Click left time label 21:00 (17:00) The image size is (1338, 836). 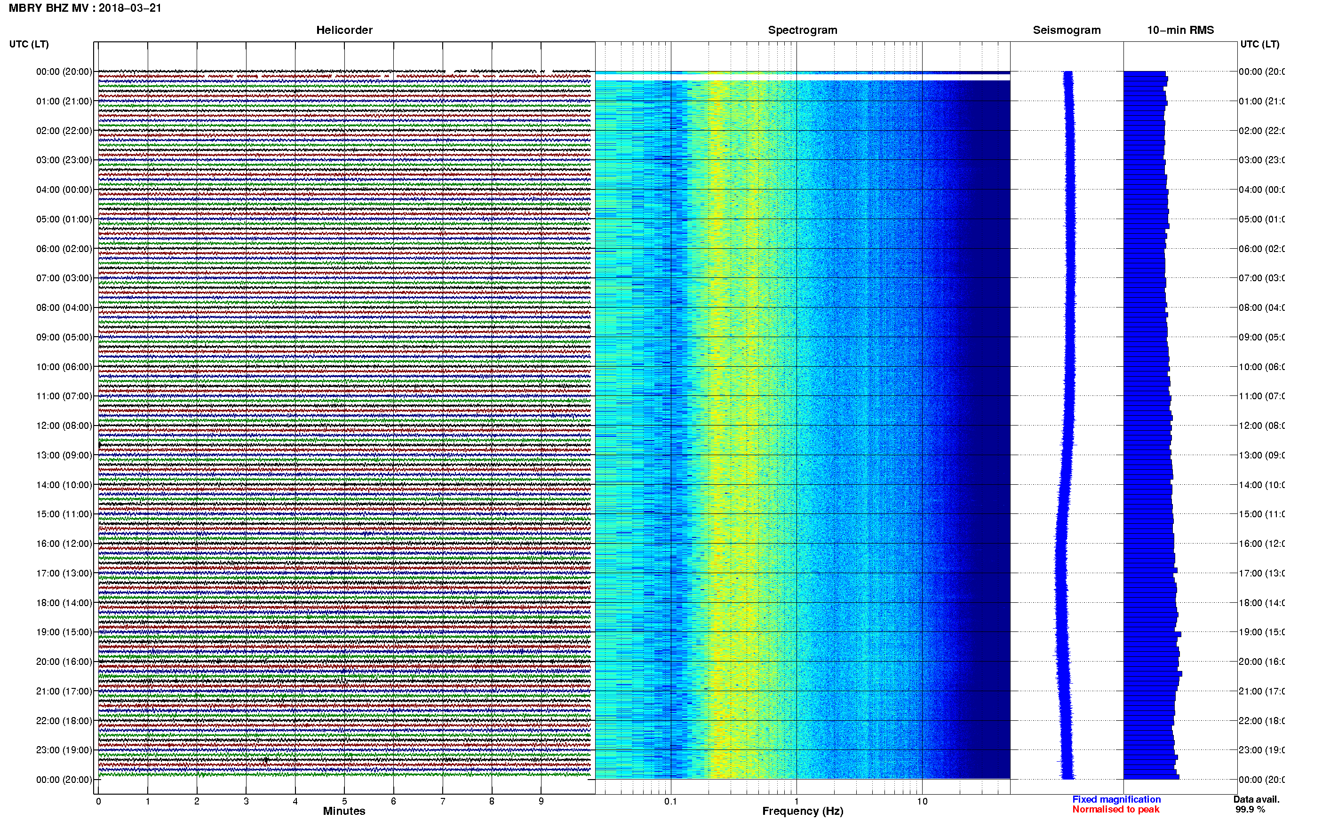[x=64, y=691]
